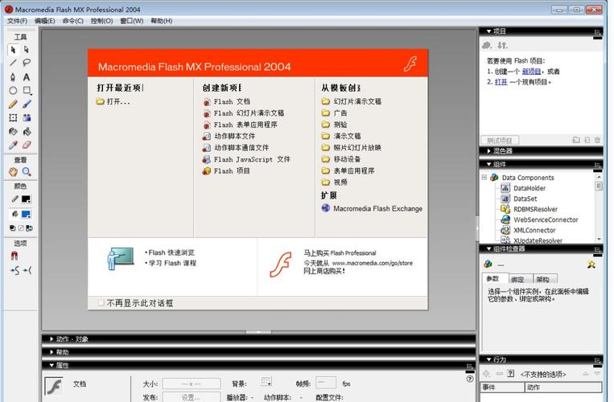Select the Eraser tool

[x=27, y=145]
